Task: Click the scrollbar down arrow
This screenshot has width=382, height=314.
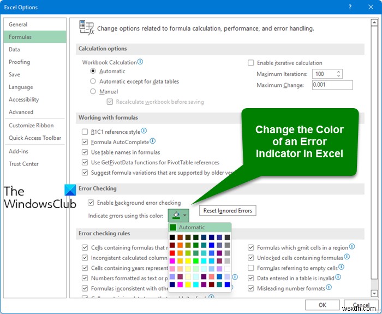Action: click(x=374, y=293)
